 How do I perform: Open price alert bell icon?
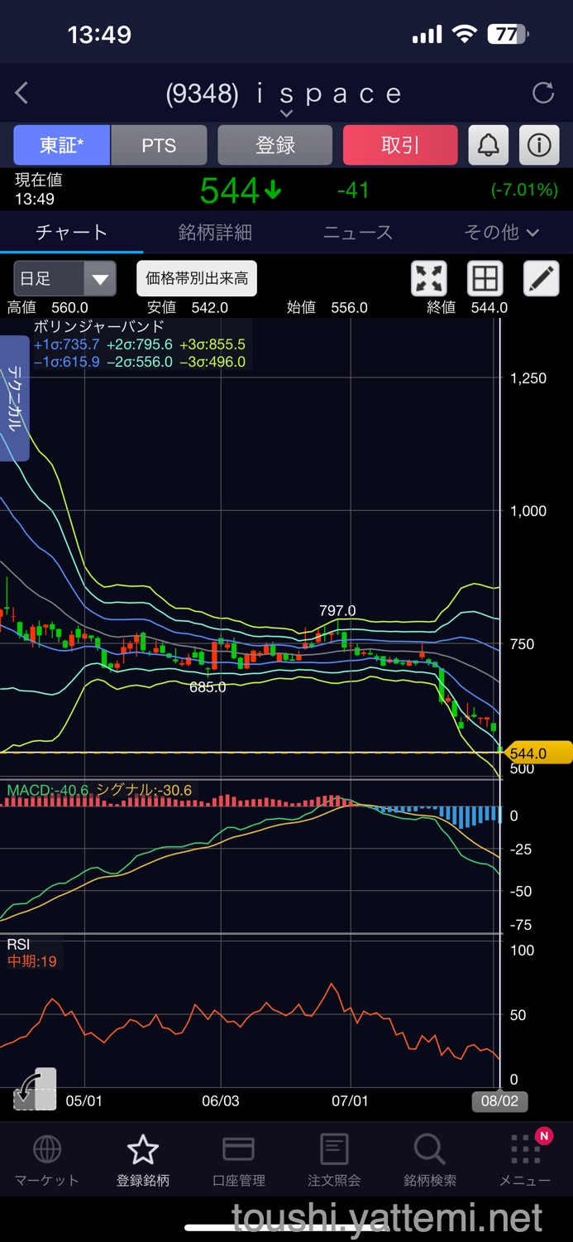tap(489, 146)
